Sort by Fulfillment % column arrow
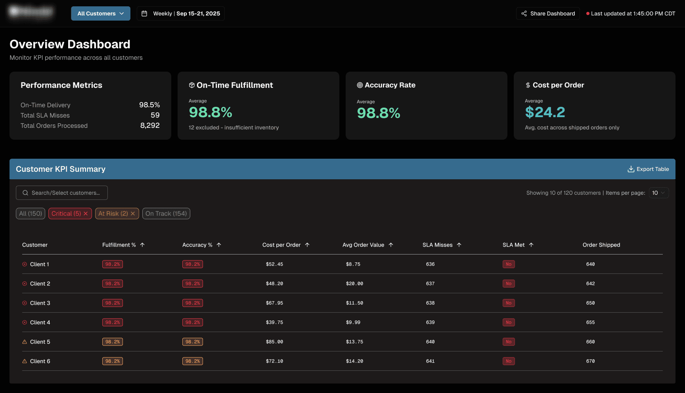685x393 pixels. click(x=142, y=245)
